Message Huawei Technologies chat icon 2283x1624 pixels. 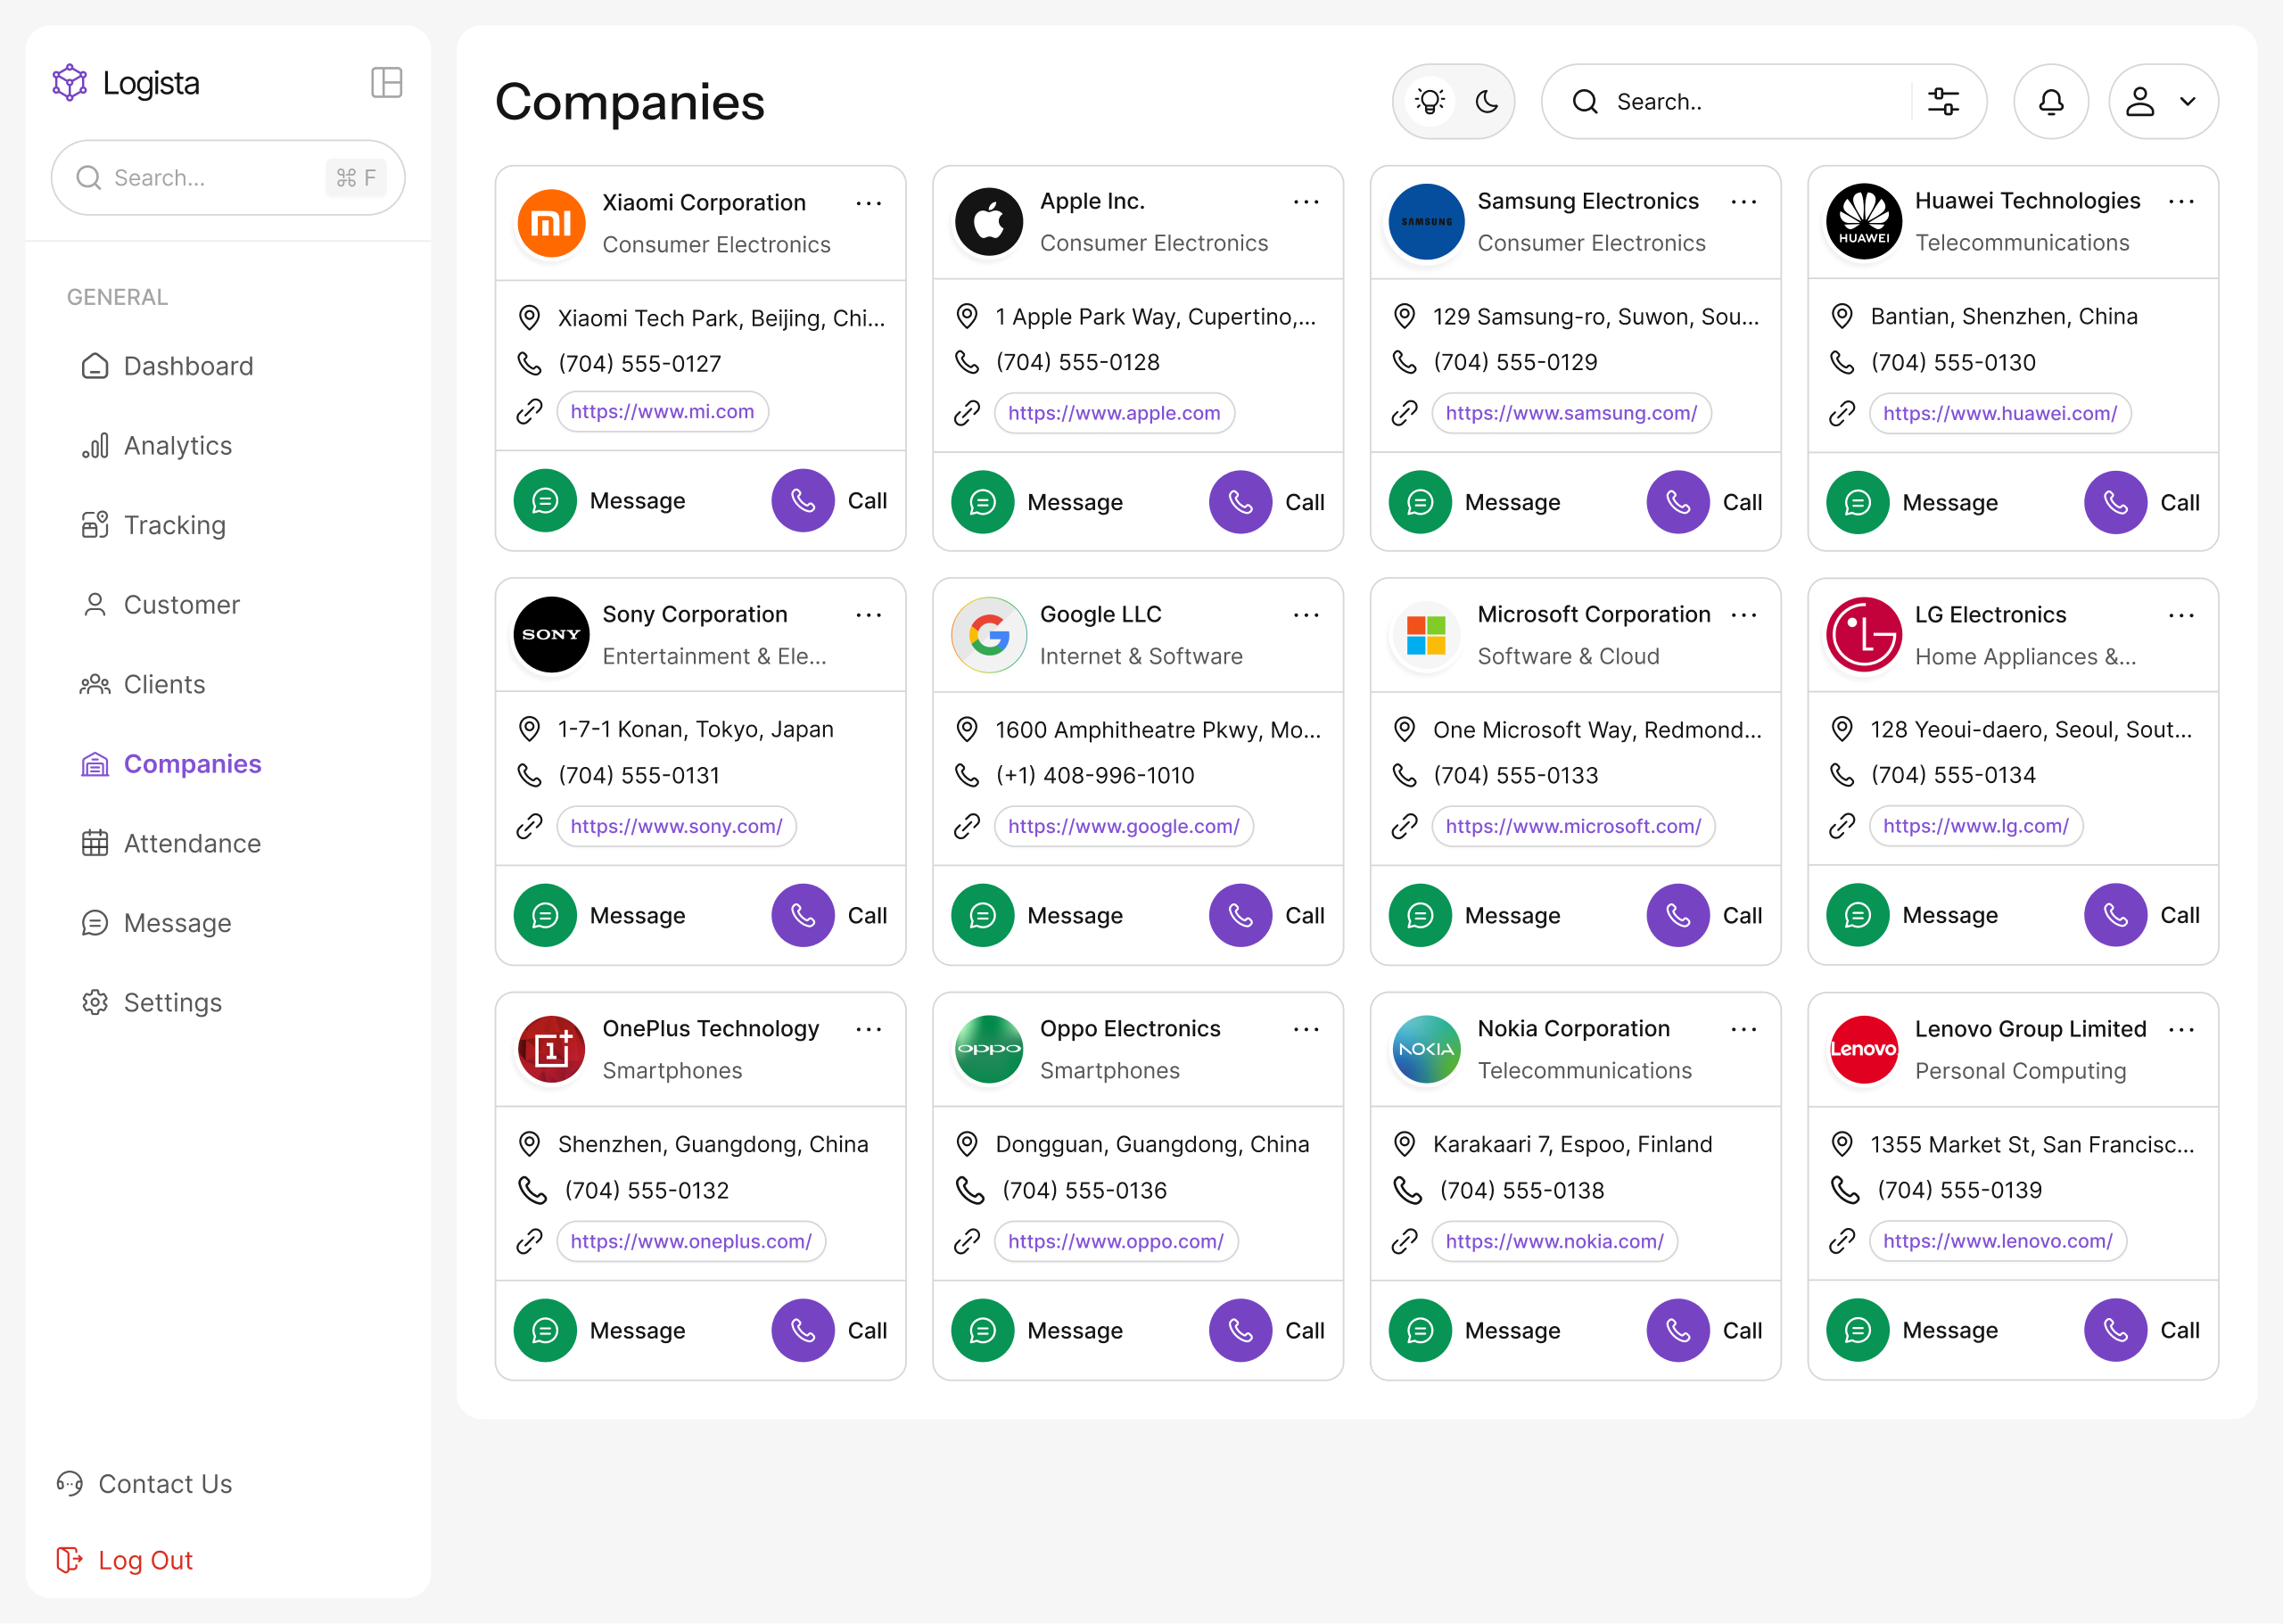coord(1858,502)
